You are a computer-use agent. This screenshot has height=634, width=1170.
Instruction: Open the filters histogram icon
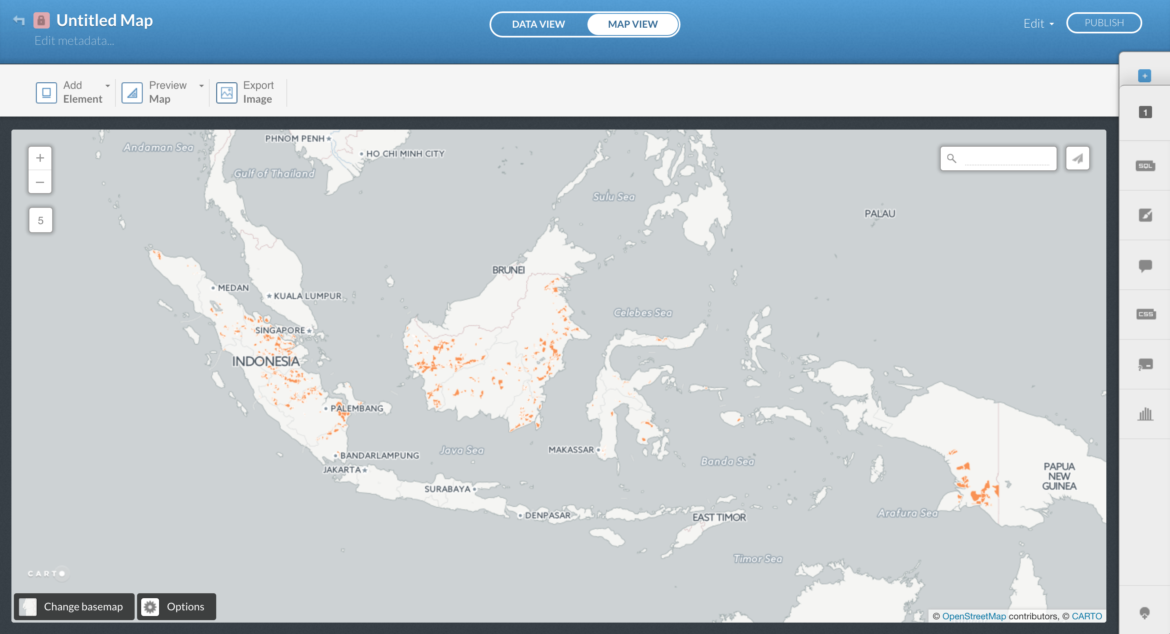click(x=1145, y=414)
